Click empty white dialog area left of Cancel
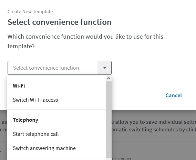 (137, 96)
